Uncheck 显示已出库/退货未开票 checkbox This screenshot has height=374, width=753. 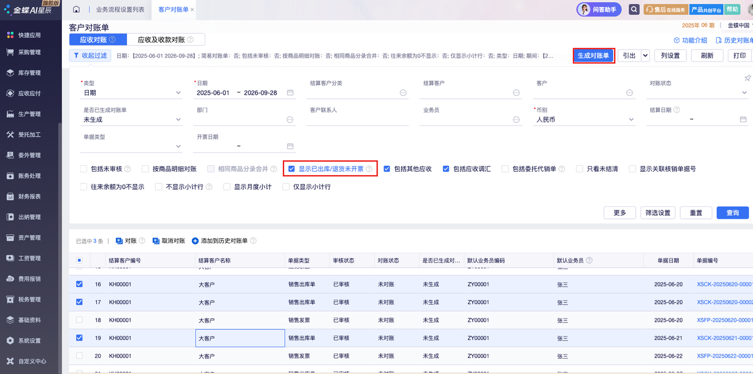(291, 169)
